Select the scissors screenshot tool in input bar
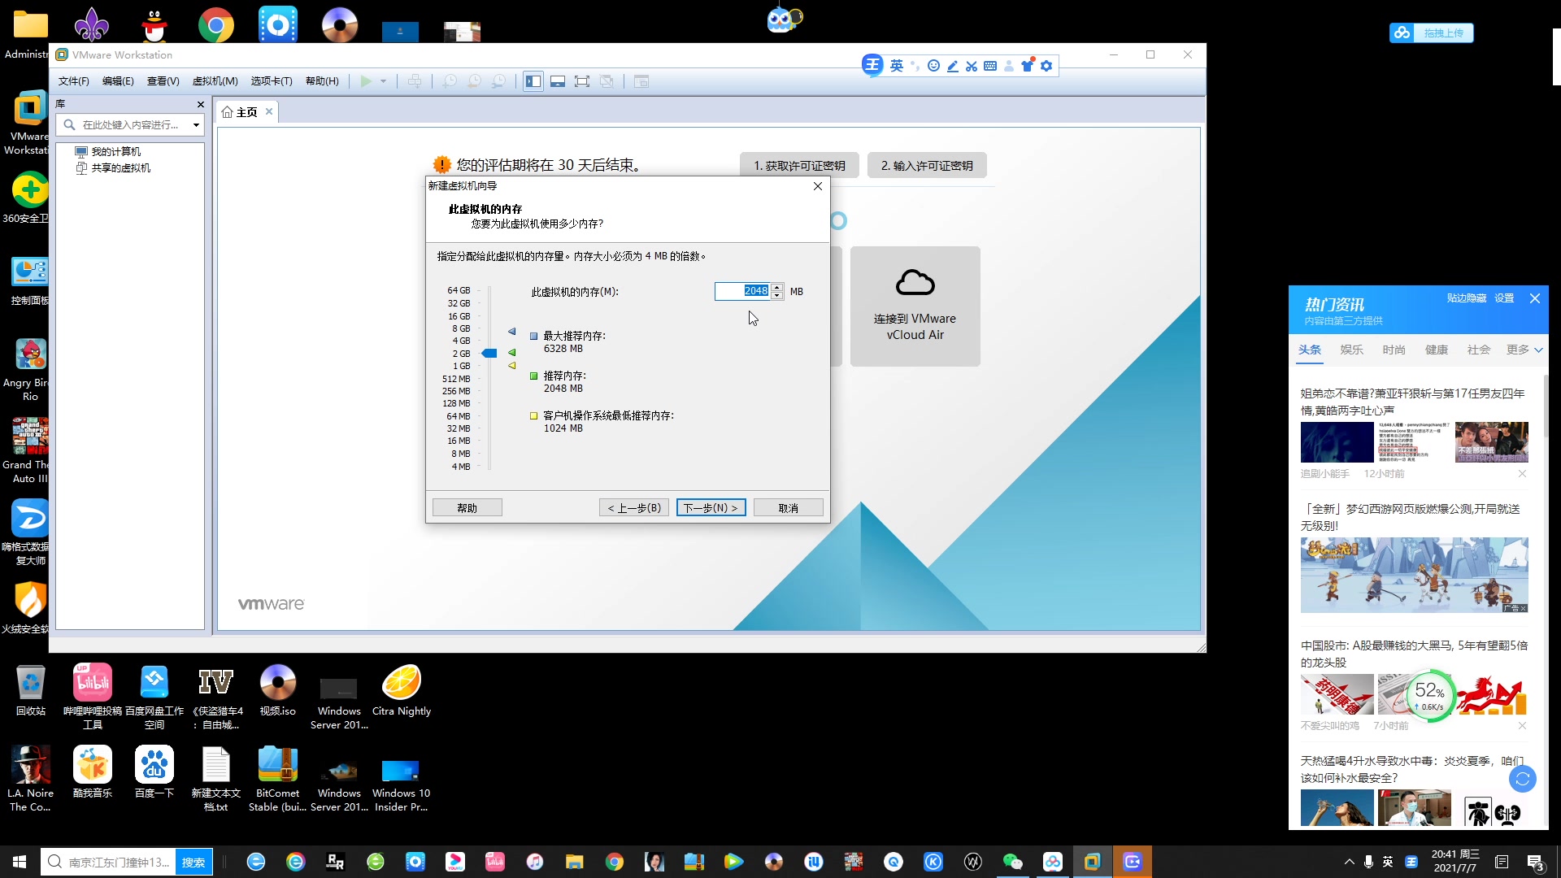Viewport: 1561px width, 878px height. [x=971, y=66]
